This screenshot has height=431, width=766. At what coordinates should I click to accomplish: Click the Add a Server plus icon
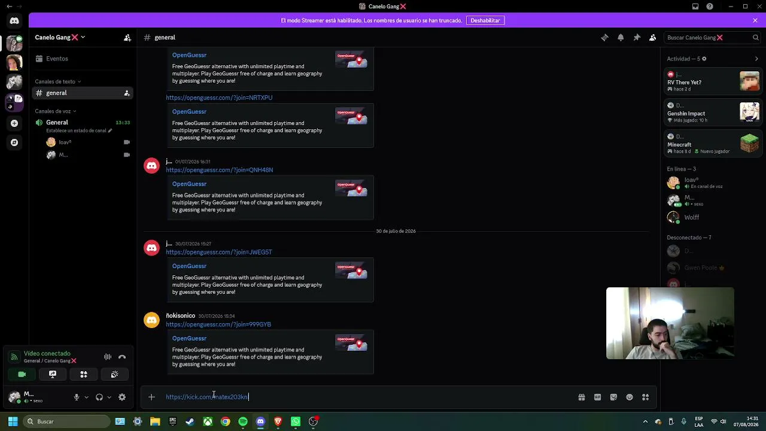click(x=14, y=123)
